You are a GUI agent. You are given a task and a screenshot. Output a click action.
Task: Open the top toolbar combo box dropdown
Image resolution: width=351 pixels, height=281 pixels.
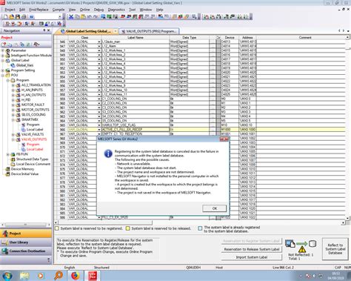tap(60, 17)
